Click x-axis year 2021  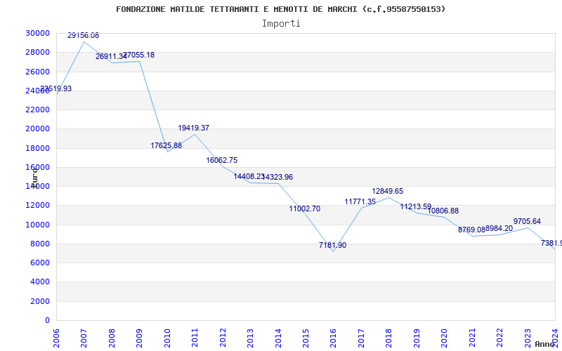[471, 338]
